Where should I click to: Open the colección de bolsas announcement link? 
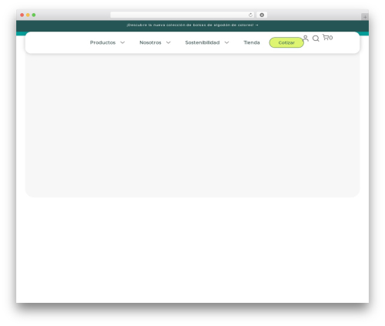(x=192, y=25)
